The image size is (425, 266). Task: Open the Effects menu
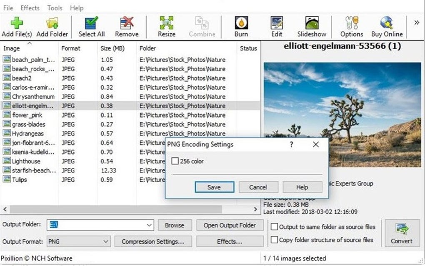[30, 8]
